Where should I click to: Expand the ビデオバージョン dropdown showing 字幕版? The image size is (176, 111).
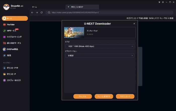(x=100, y=56)
